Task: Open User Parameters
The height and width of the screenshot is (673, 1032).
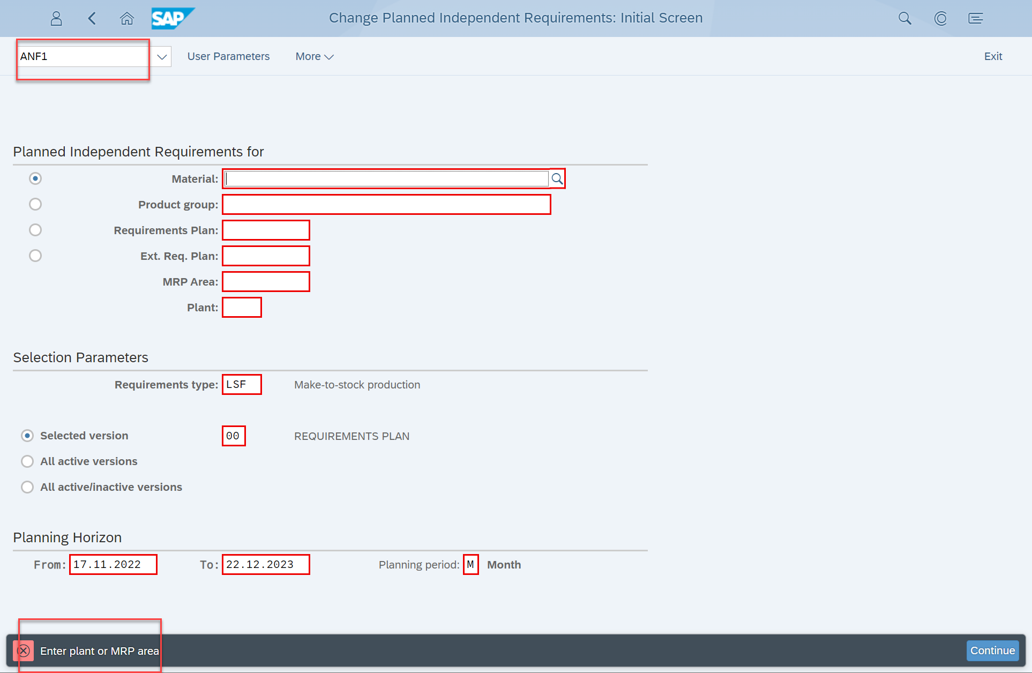Action: (228, 56)
